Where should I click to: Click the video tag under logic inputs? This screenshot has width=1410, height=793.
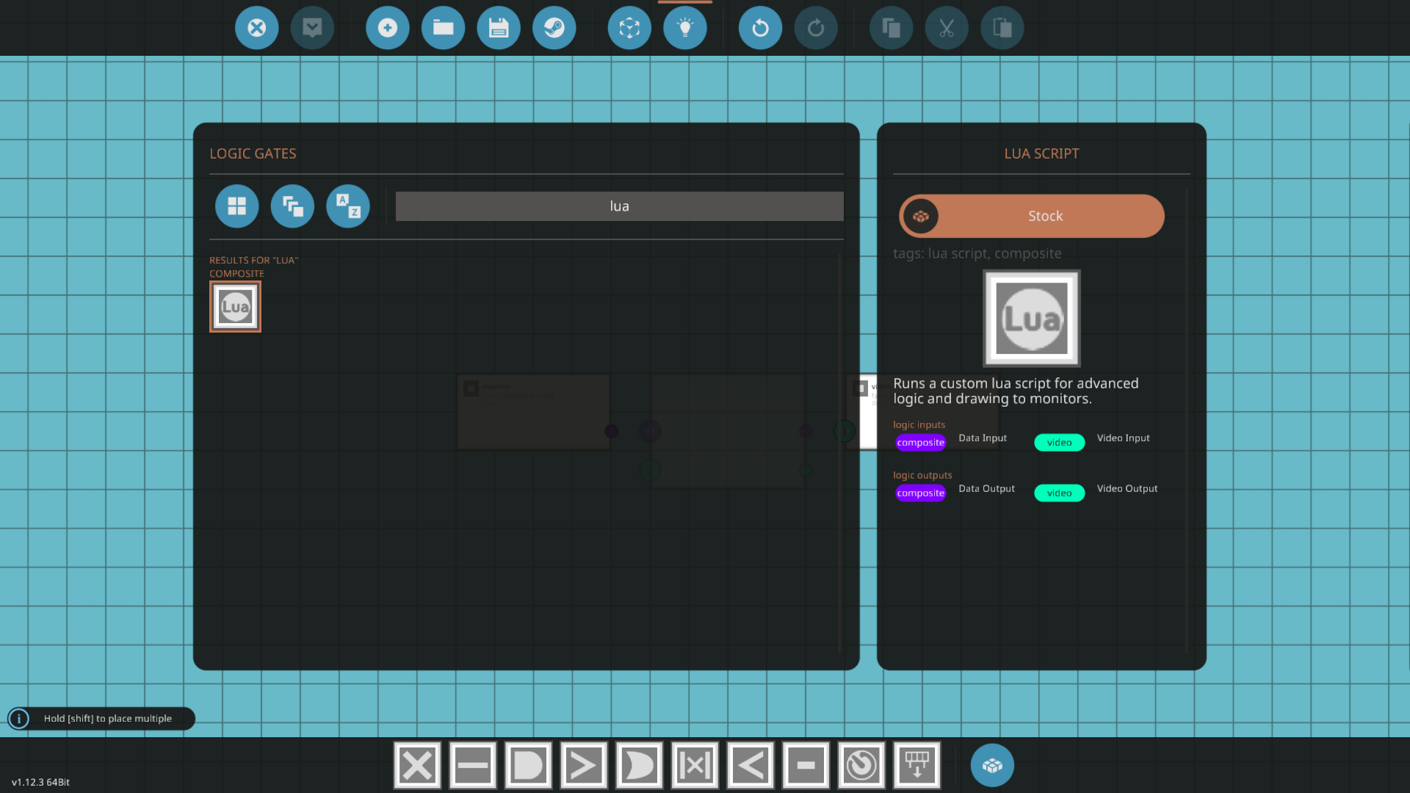point(1059,442)
